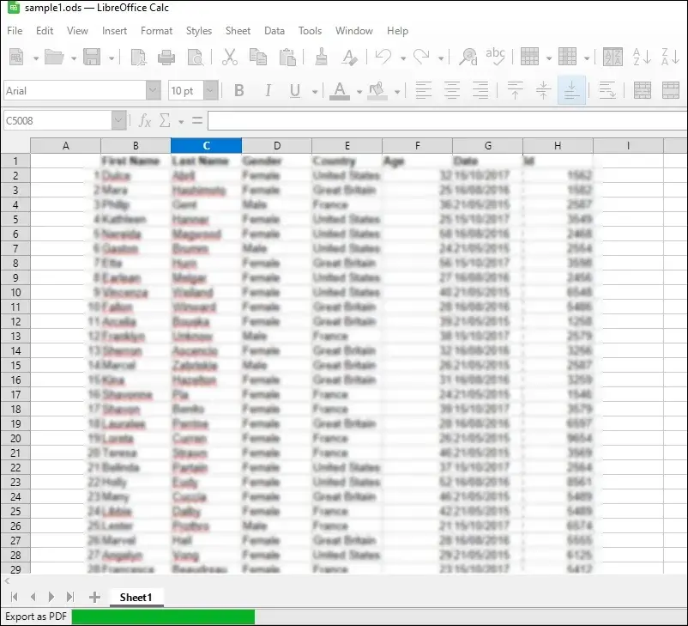The width and height of the screenshot is (688, 626).
Task: Click the Insert Column table icon
Action: pyautogui.click(x=567, y=58)
